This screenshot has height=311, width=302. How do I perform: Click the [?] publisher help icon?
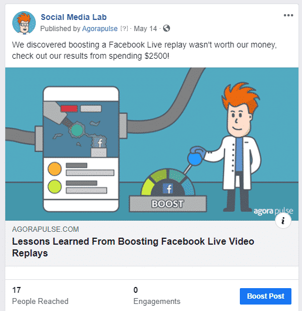(124, 29)
